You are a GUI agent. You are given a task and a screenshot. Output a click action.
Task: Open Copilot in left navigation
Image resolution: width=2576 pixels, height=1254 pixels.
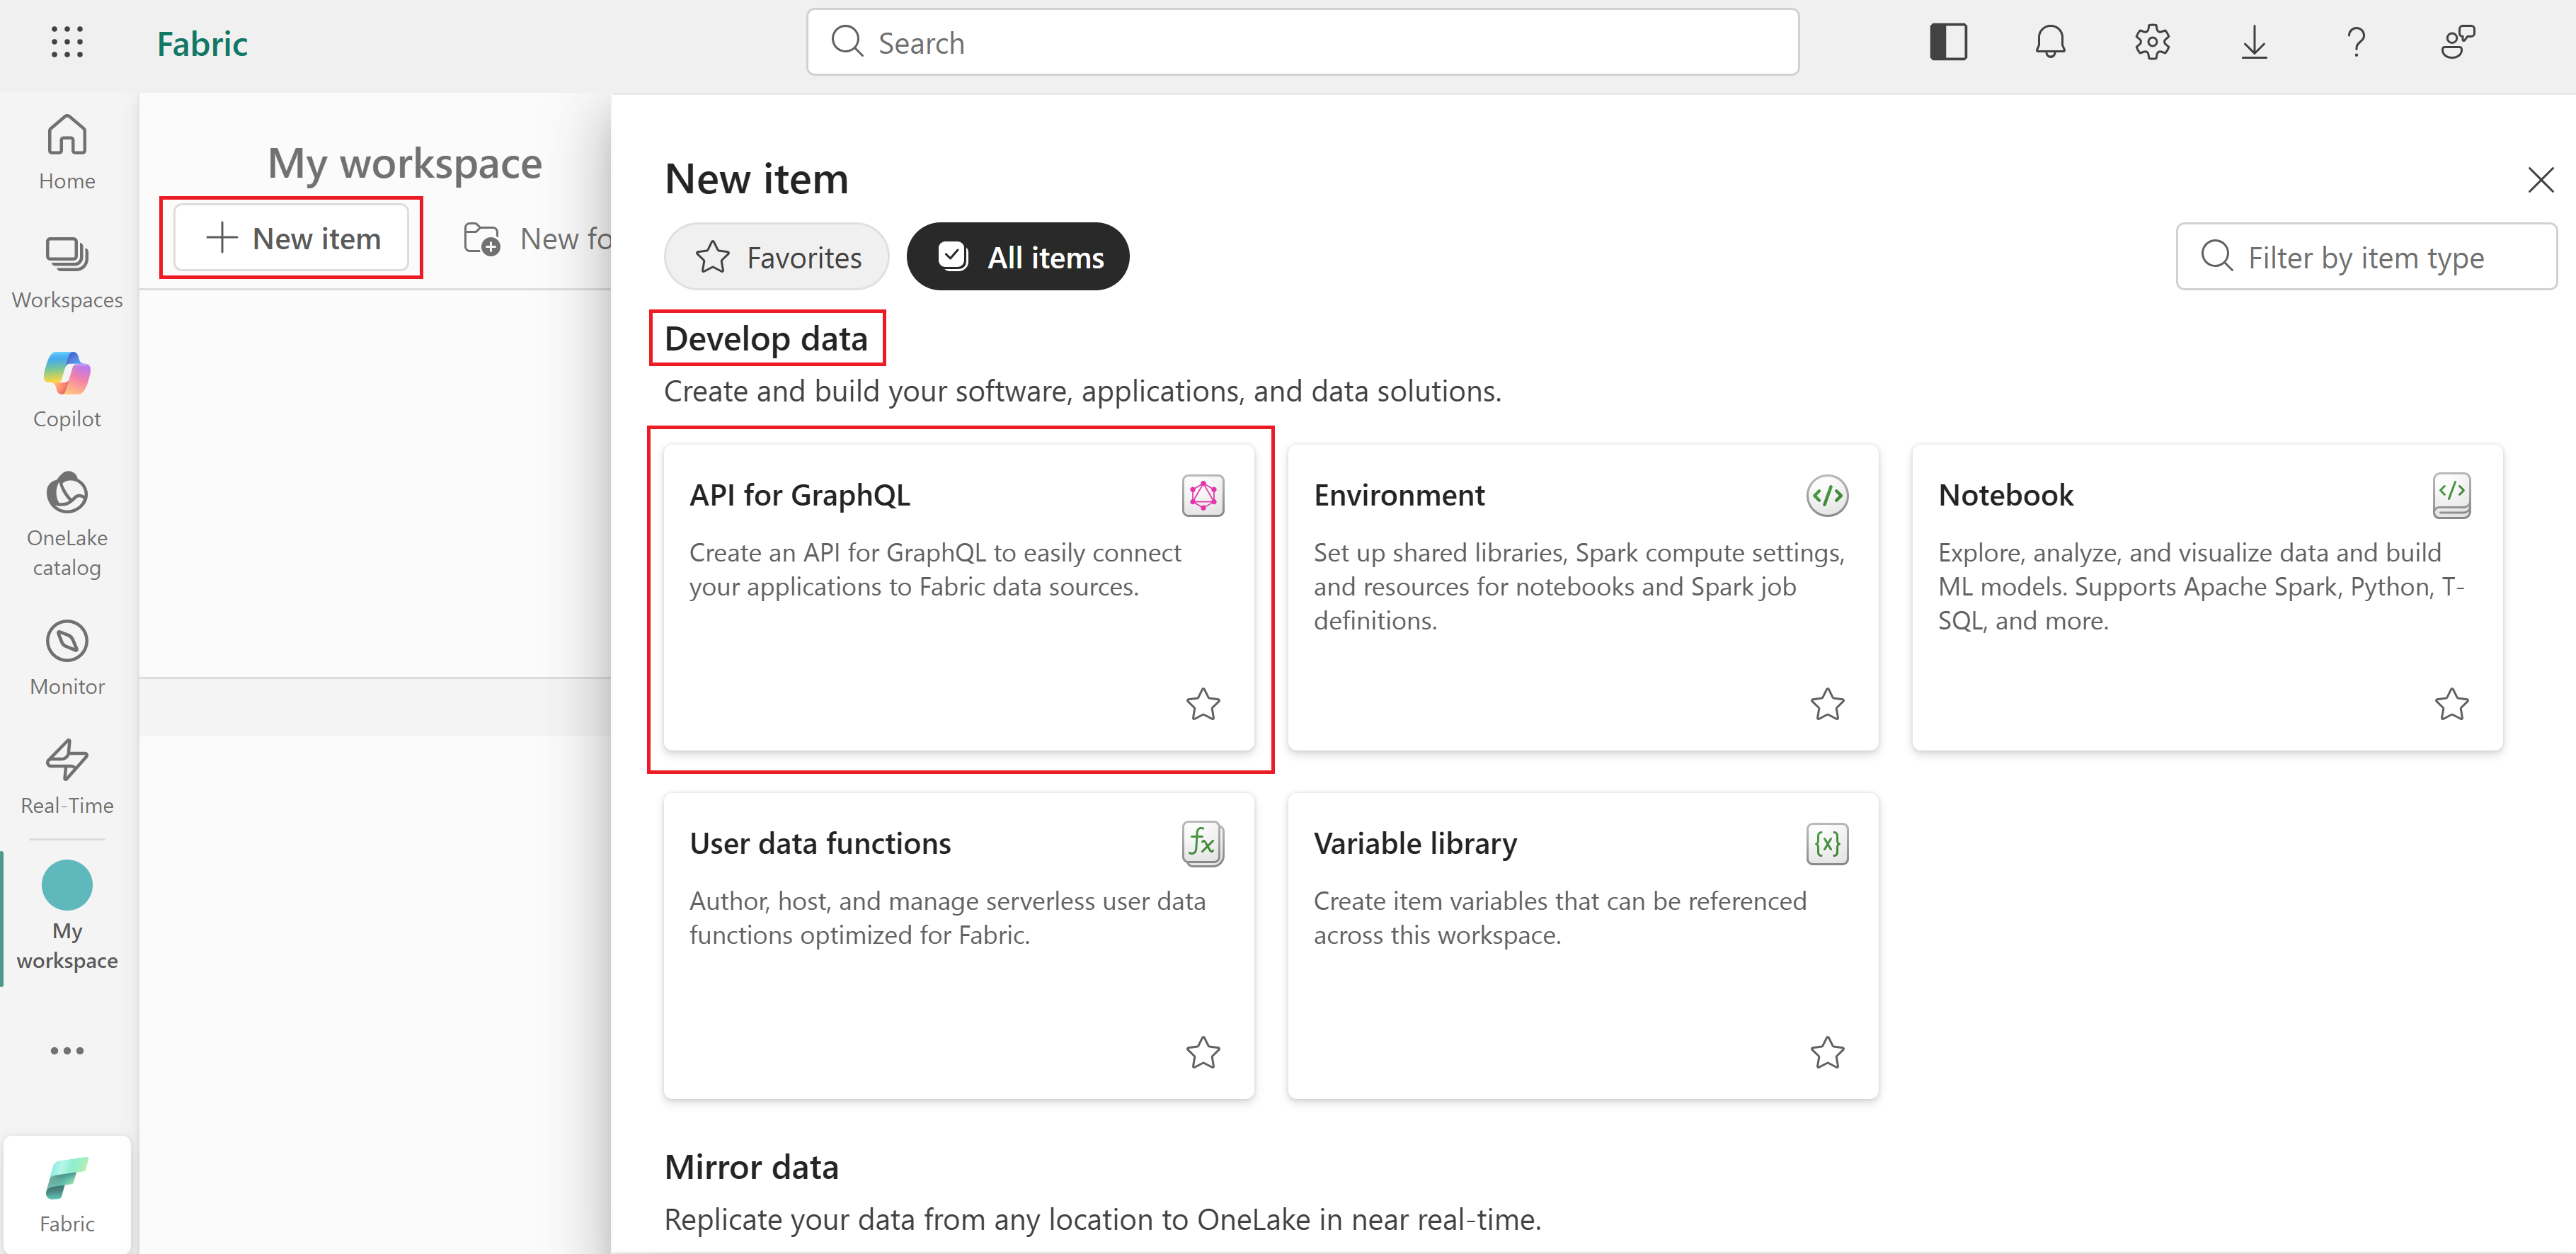(67, 390)
